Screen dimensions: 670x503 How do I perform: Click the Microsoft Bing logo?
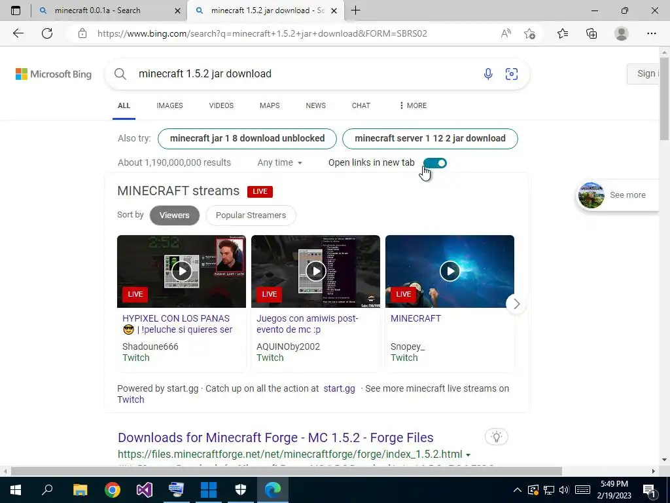54,74
